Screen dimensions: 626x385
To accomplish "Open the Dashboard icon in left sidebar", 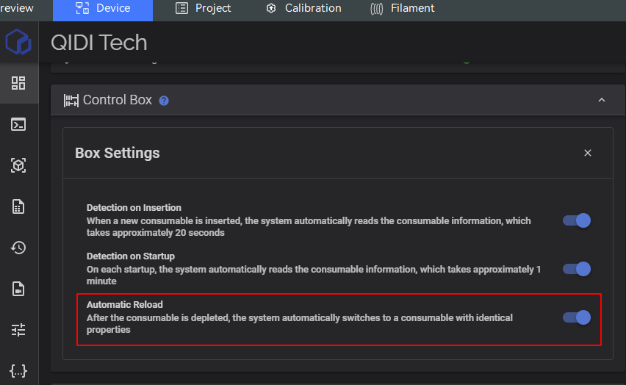I will (18, 83).
